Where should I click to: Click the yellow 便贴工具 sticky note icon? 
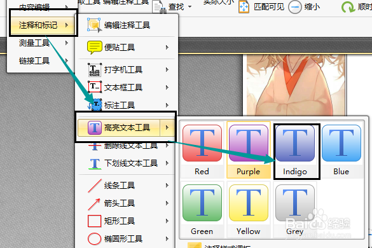point(94,47)
